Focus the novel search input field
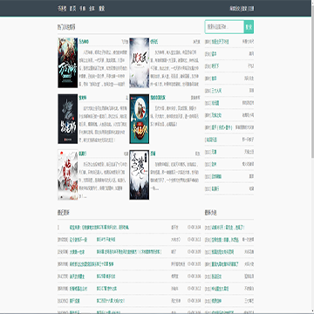This screenshot has width=314, height=314. (224, 27)
